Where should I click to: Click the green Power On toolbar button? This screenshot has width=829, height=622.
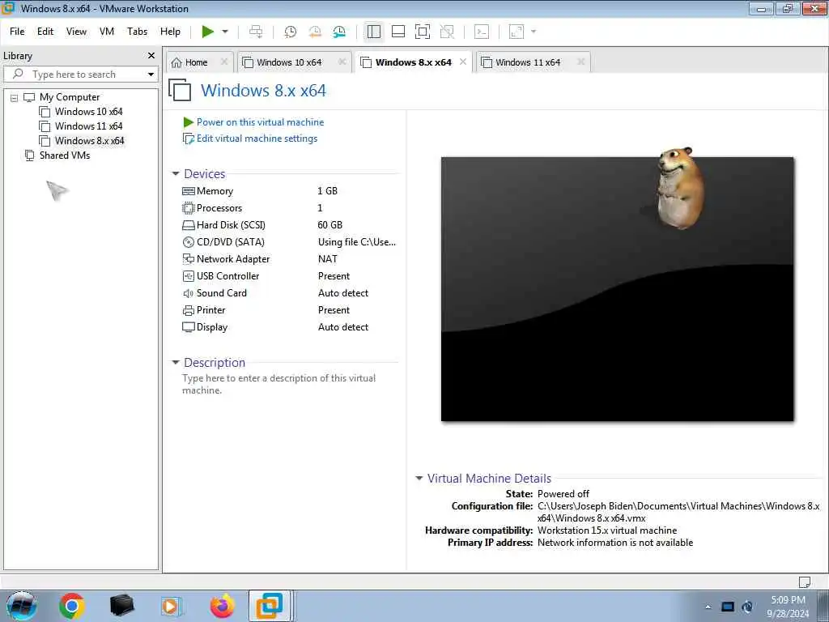pyautogui.click(x=208, y=32)
